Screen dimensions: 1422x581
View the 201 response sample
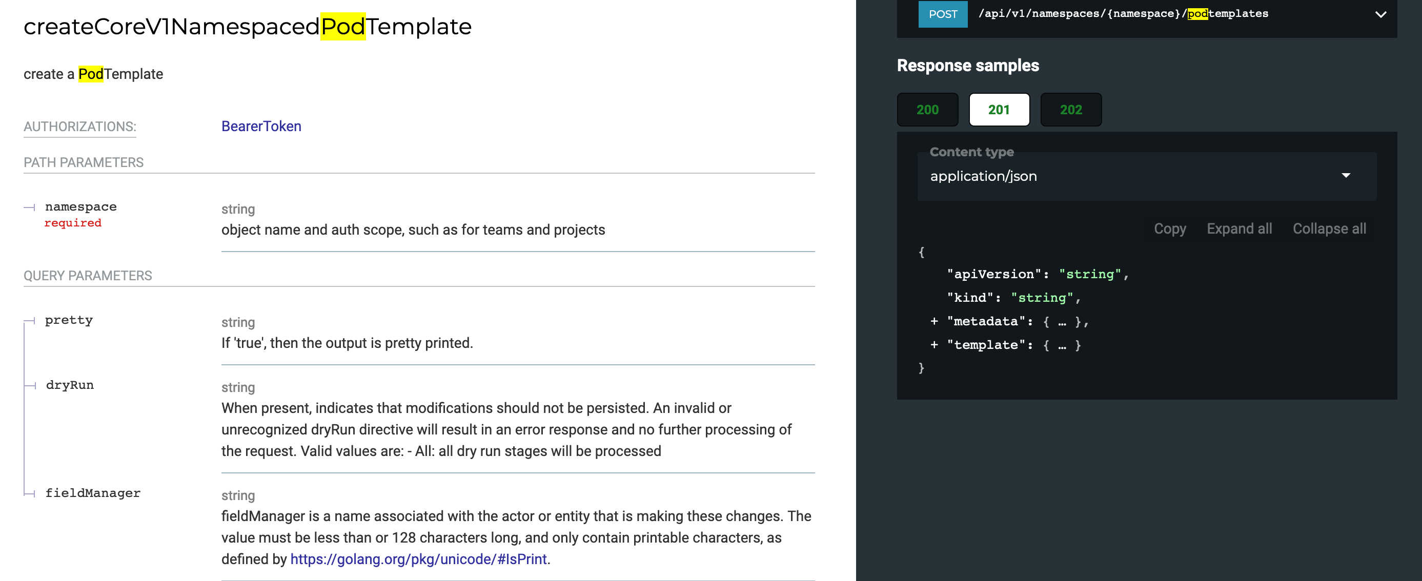[999, 109]
